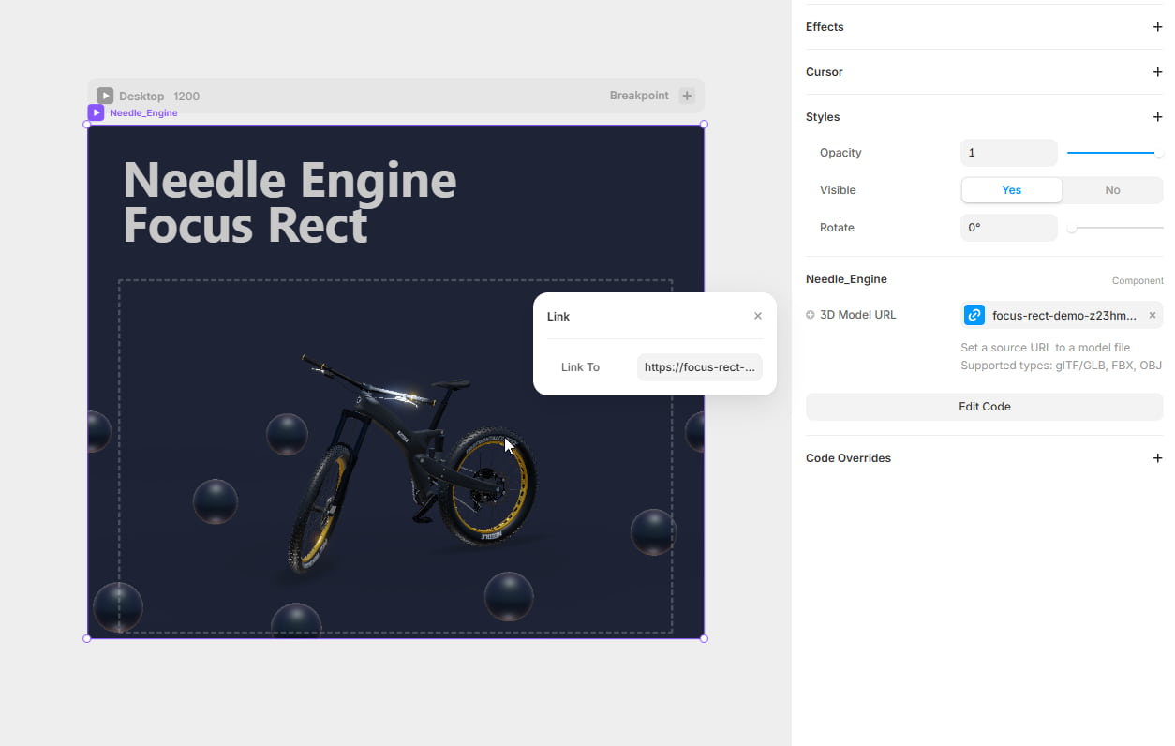Clear the 3D Model URL value
Screen dimensions: 1175x746
1152,315
